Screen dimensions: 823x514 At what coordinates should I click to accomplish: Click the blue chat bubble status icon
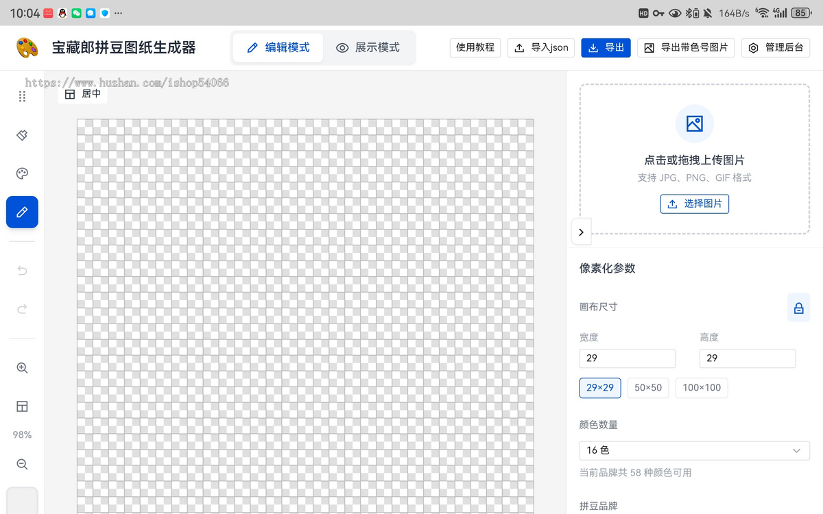91,13
